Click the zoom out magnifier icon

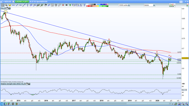183,104
